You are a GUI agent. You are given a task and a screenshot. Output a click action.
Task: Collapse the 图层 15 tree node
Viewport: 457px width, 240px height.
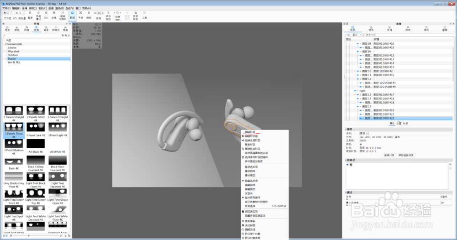point(355,106)
